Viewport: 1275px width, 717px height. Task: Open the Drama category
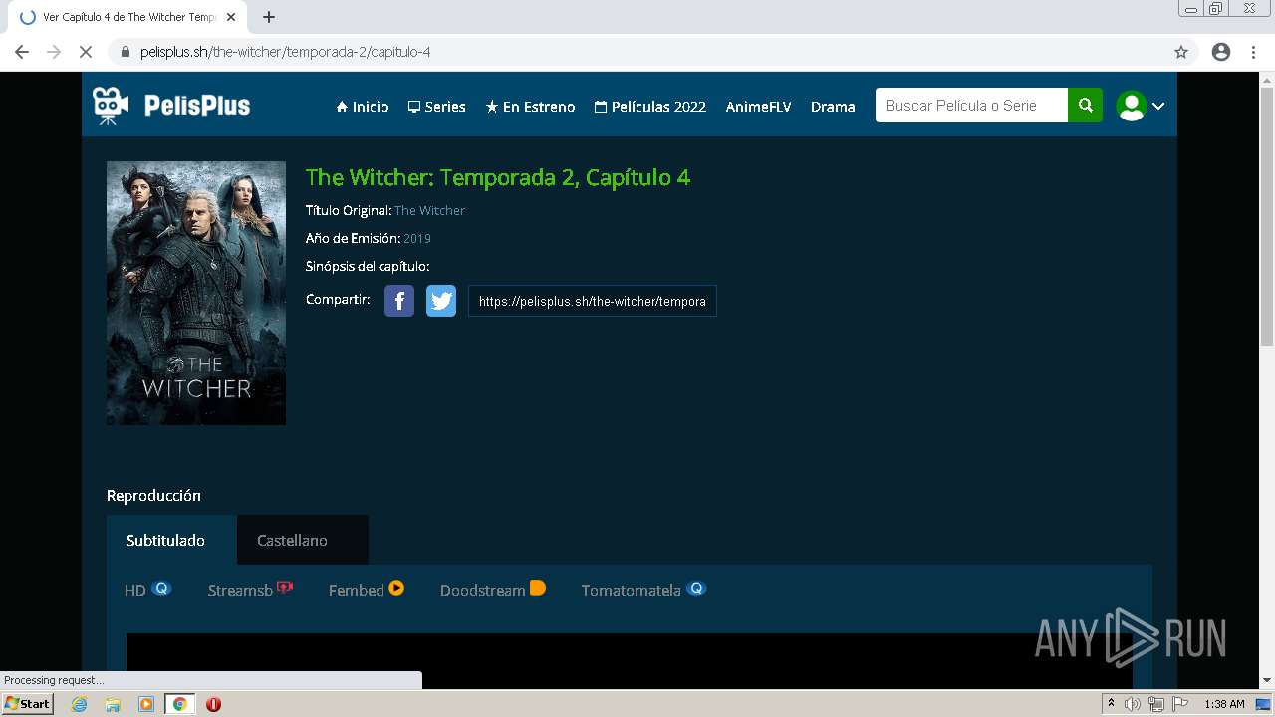coord(833,107)
